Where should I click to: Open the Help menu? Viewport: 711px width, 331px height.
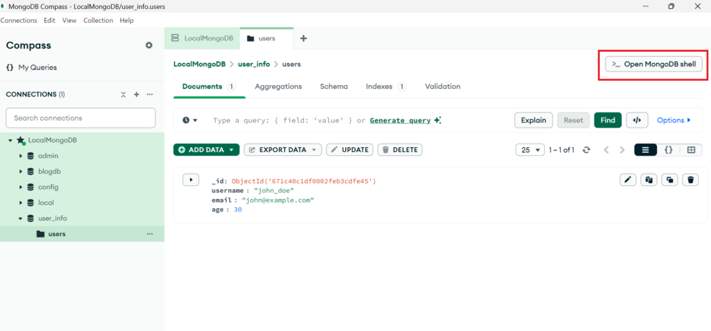pos(126,20)
